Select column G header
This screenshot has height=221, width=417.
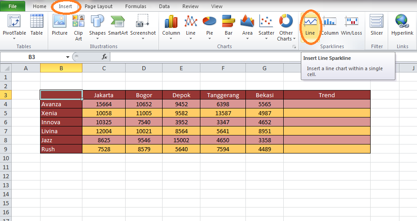[264, 68]
